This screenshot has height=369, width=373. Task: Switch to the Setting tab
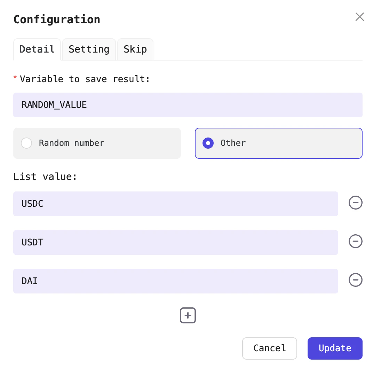(x=89, y=49)
